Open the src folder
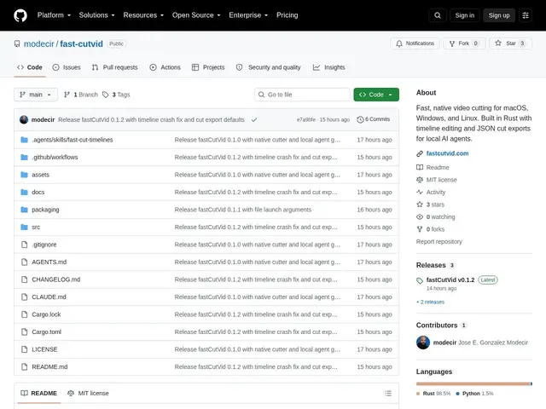This screenshot has height=409, width=546. tap(36, 228)
